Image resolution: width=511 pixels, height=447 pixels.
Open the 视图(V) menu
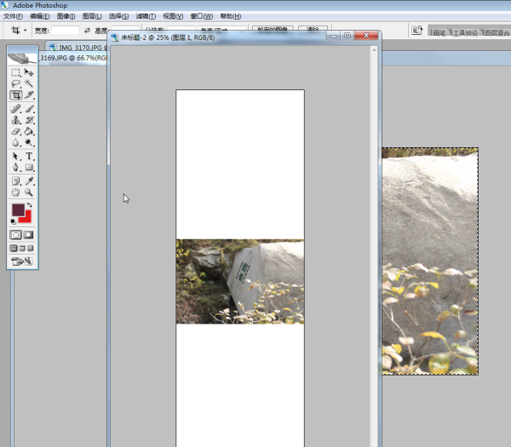tap(173, 16)
